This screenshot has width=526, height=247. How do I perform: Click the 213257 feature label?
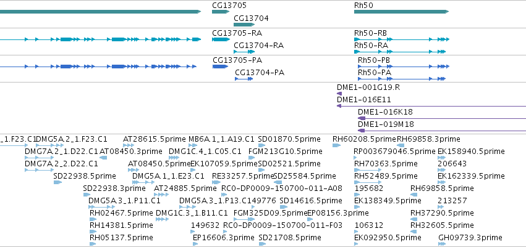point(452,201)
